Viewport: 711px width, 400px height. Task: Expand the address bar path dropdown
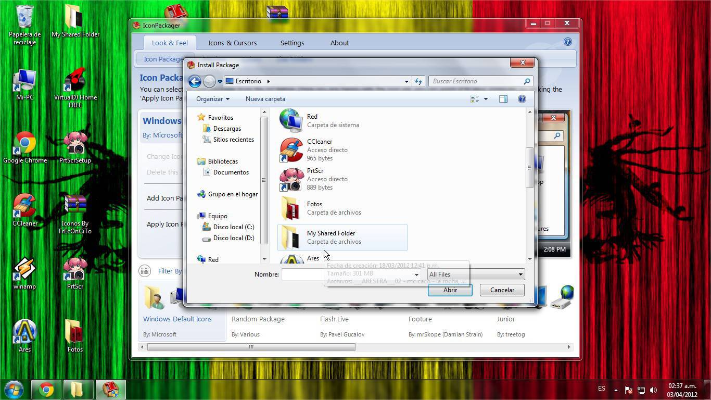(407, 81)
